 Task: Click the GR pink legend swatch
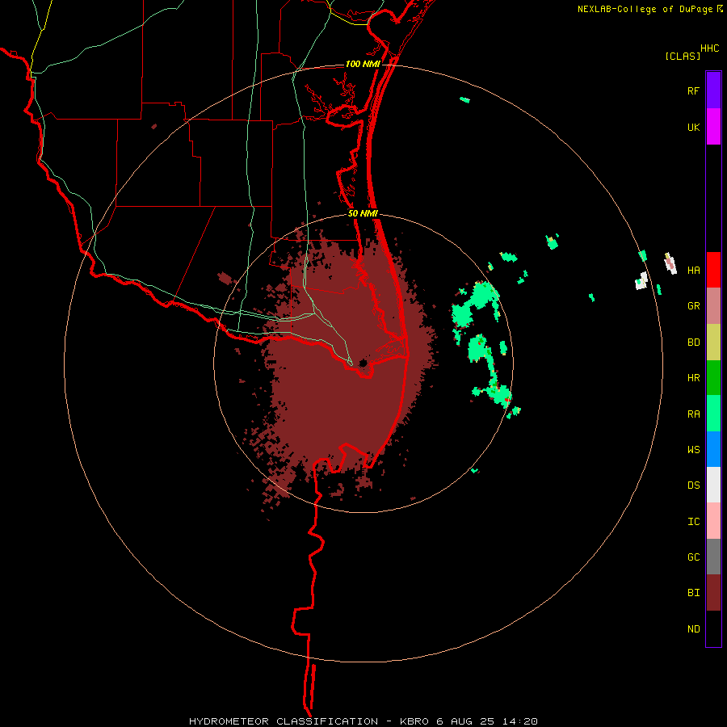(713, 305)
